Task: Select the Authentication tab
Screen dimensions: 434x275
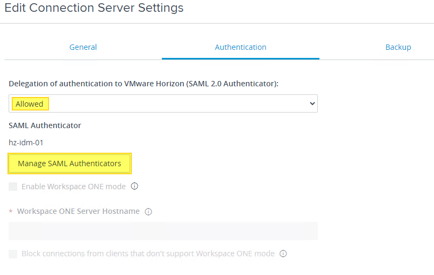Action: [240, 47]
